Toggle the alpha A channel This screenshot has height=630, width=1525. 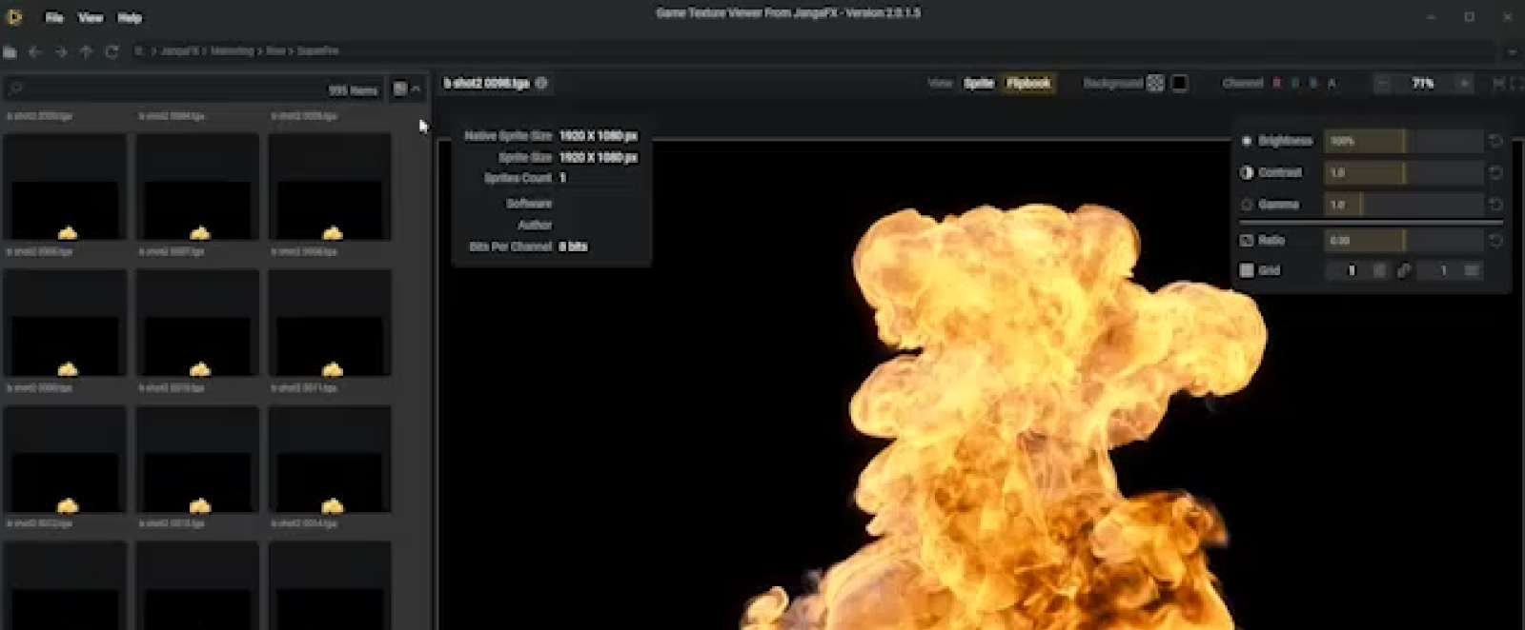pos(1332,84)
